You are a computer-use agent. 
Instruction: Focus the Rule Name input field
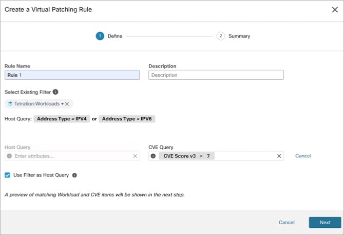point(72,75)
